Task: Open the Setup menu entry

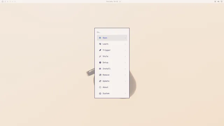Action: [x=112, y=62]
